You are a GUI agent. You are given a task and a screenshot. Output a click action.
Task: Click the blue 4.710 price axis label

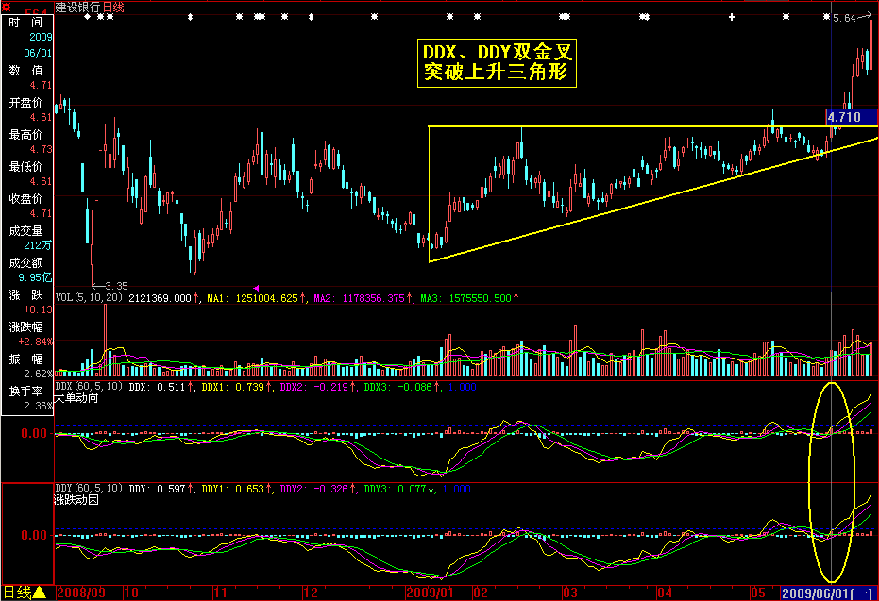(x=850, y=118)
